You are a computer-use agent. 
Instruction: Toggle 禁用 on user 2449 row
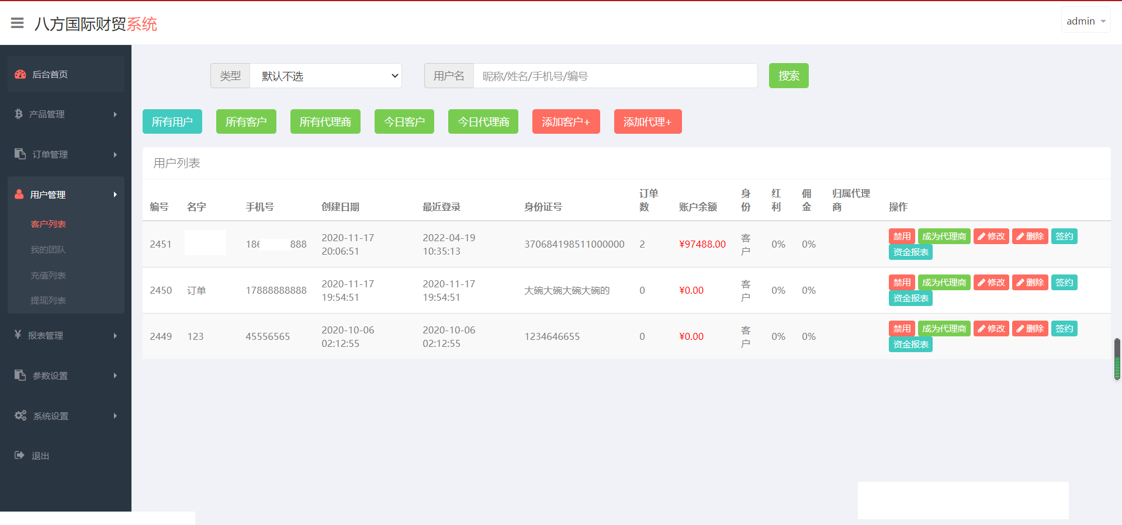click(x=901, y=329)
